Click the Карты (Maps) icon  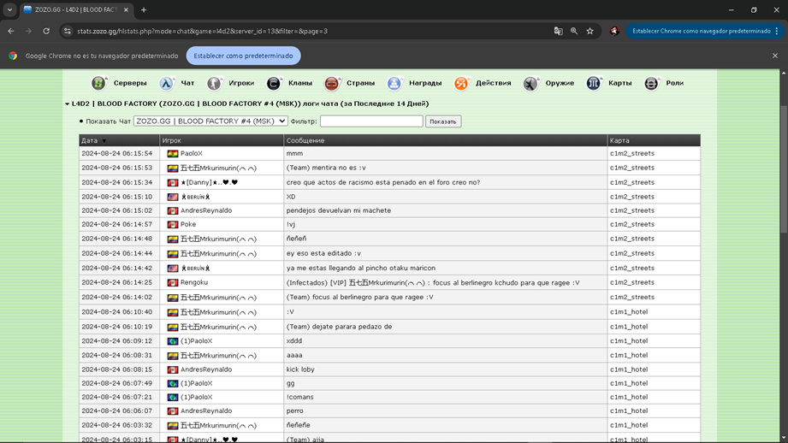click(x=594, y=83)
